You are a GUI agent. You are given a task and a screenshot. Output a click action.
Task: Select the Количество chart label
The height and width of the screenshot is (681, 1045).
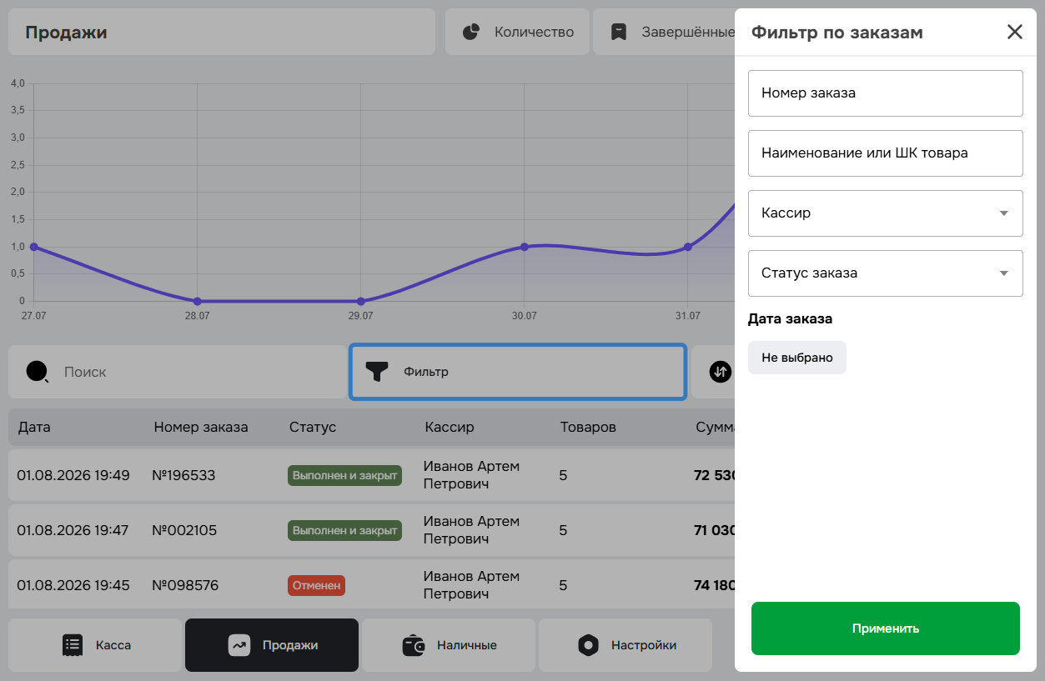535,32
